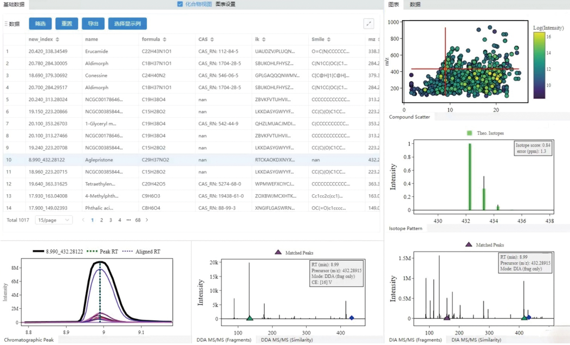Viewport: 570px width, 345px height.
Task: Sort the formula column
Action: [165, 39]
